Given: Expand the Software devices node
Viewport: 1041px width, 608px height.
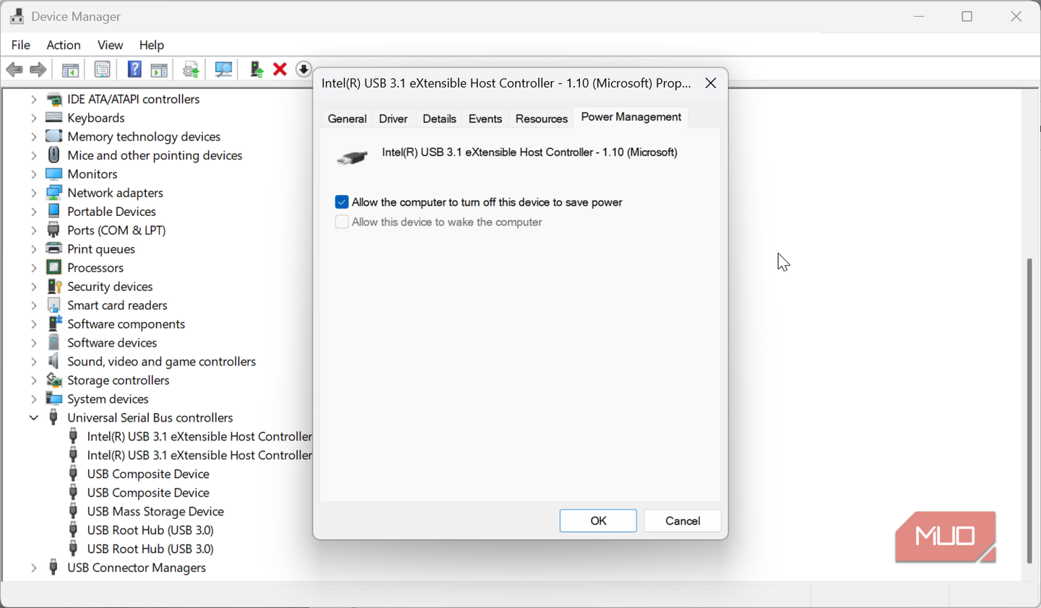Looking at the screenshot, I should [x=33, y=343].
